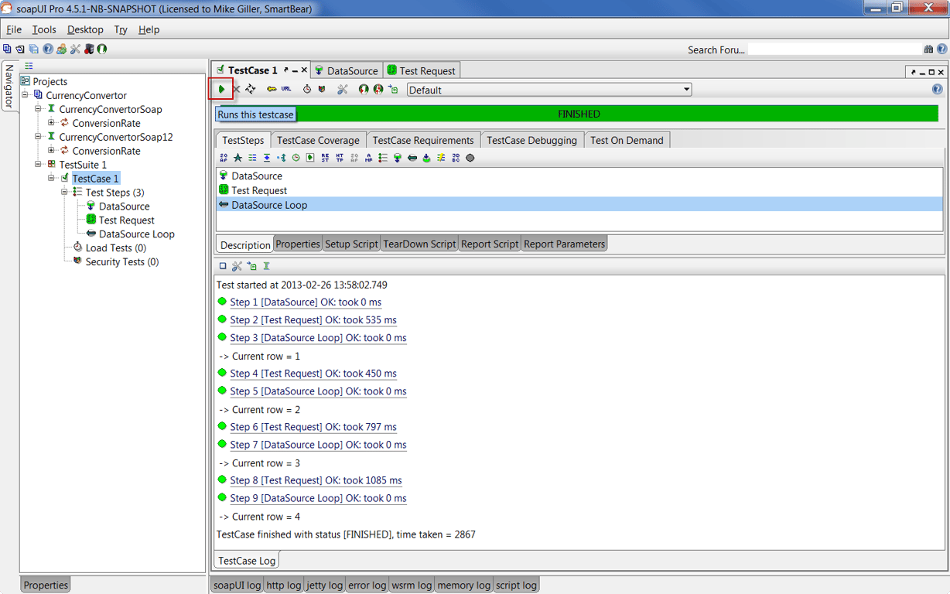The width and height of the screenshot is (950, 594).
Task: Open the Tools menu
Action: pos(44,29)
